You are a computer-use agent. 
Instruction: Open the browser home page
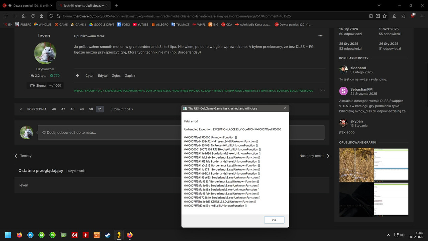(x=24, y=16)
